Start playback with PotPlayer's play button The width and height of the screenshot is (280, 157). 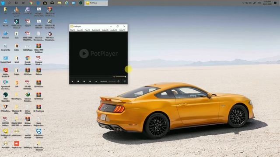[72, 82]
